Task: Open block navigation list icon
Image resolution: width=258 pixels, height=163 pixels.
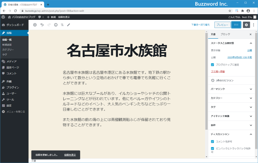Action: 62,25
